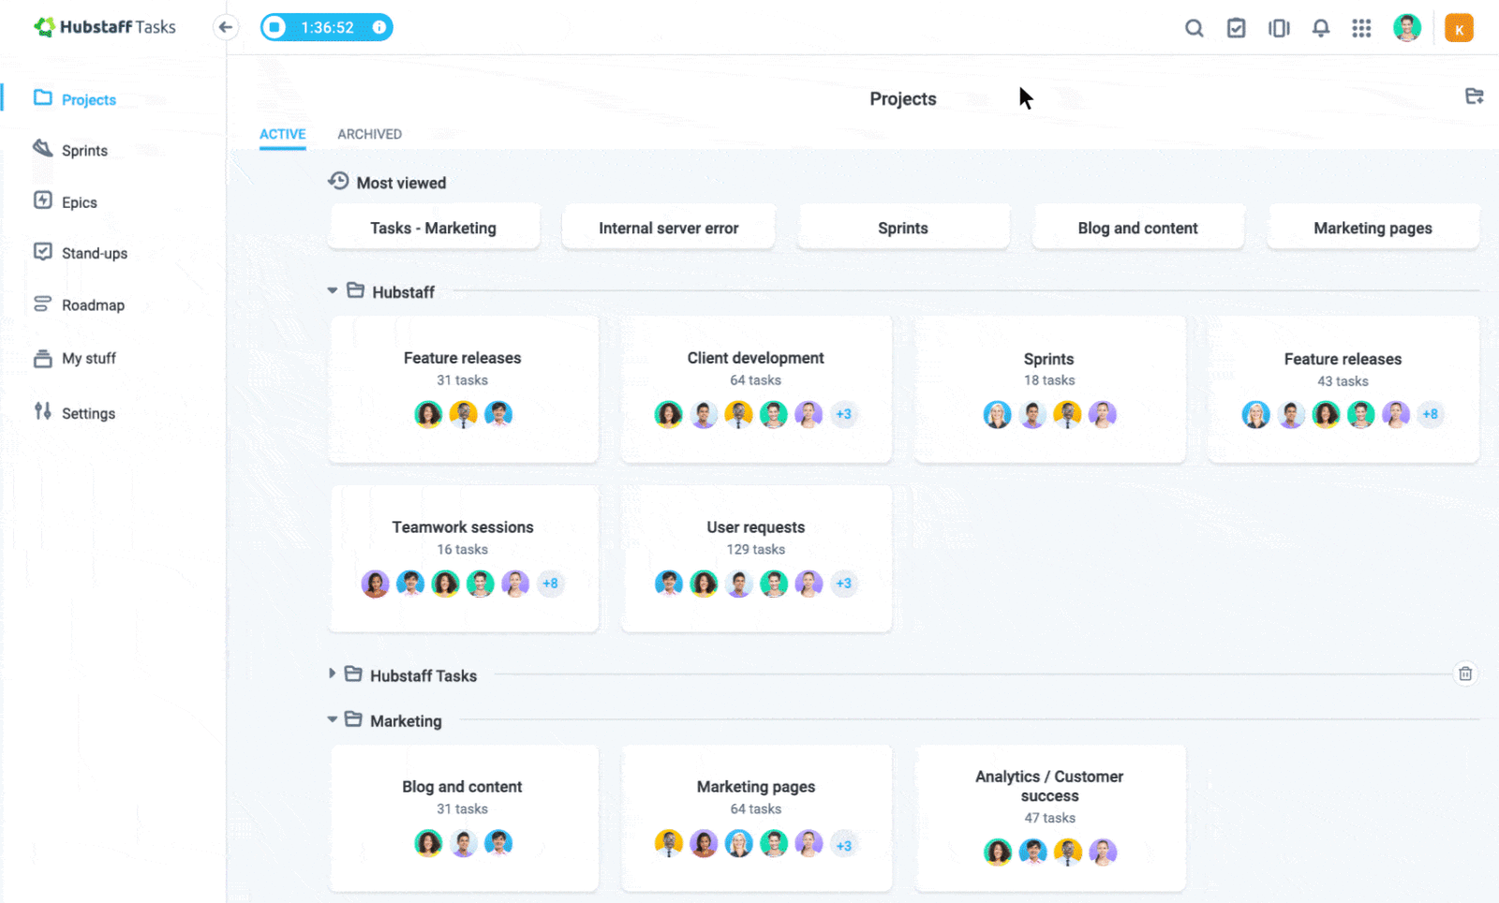Open User requests project card
This screenshot has width=1499, height=903.
757,558
